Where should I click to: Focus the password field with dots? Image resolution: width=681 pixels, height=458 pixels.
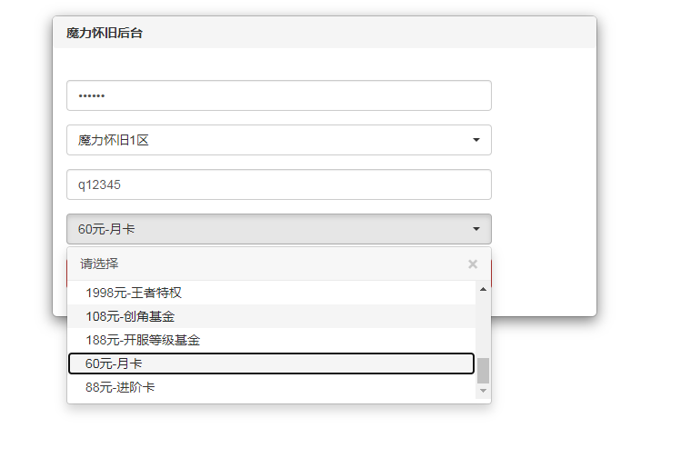point(278,95)
